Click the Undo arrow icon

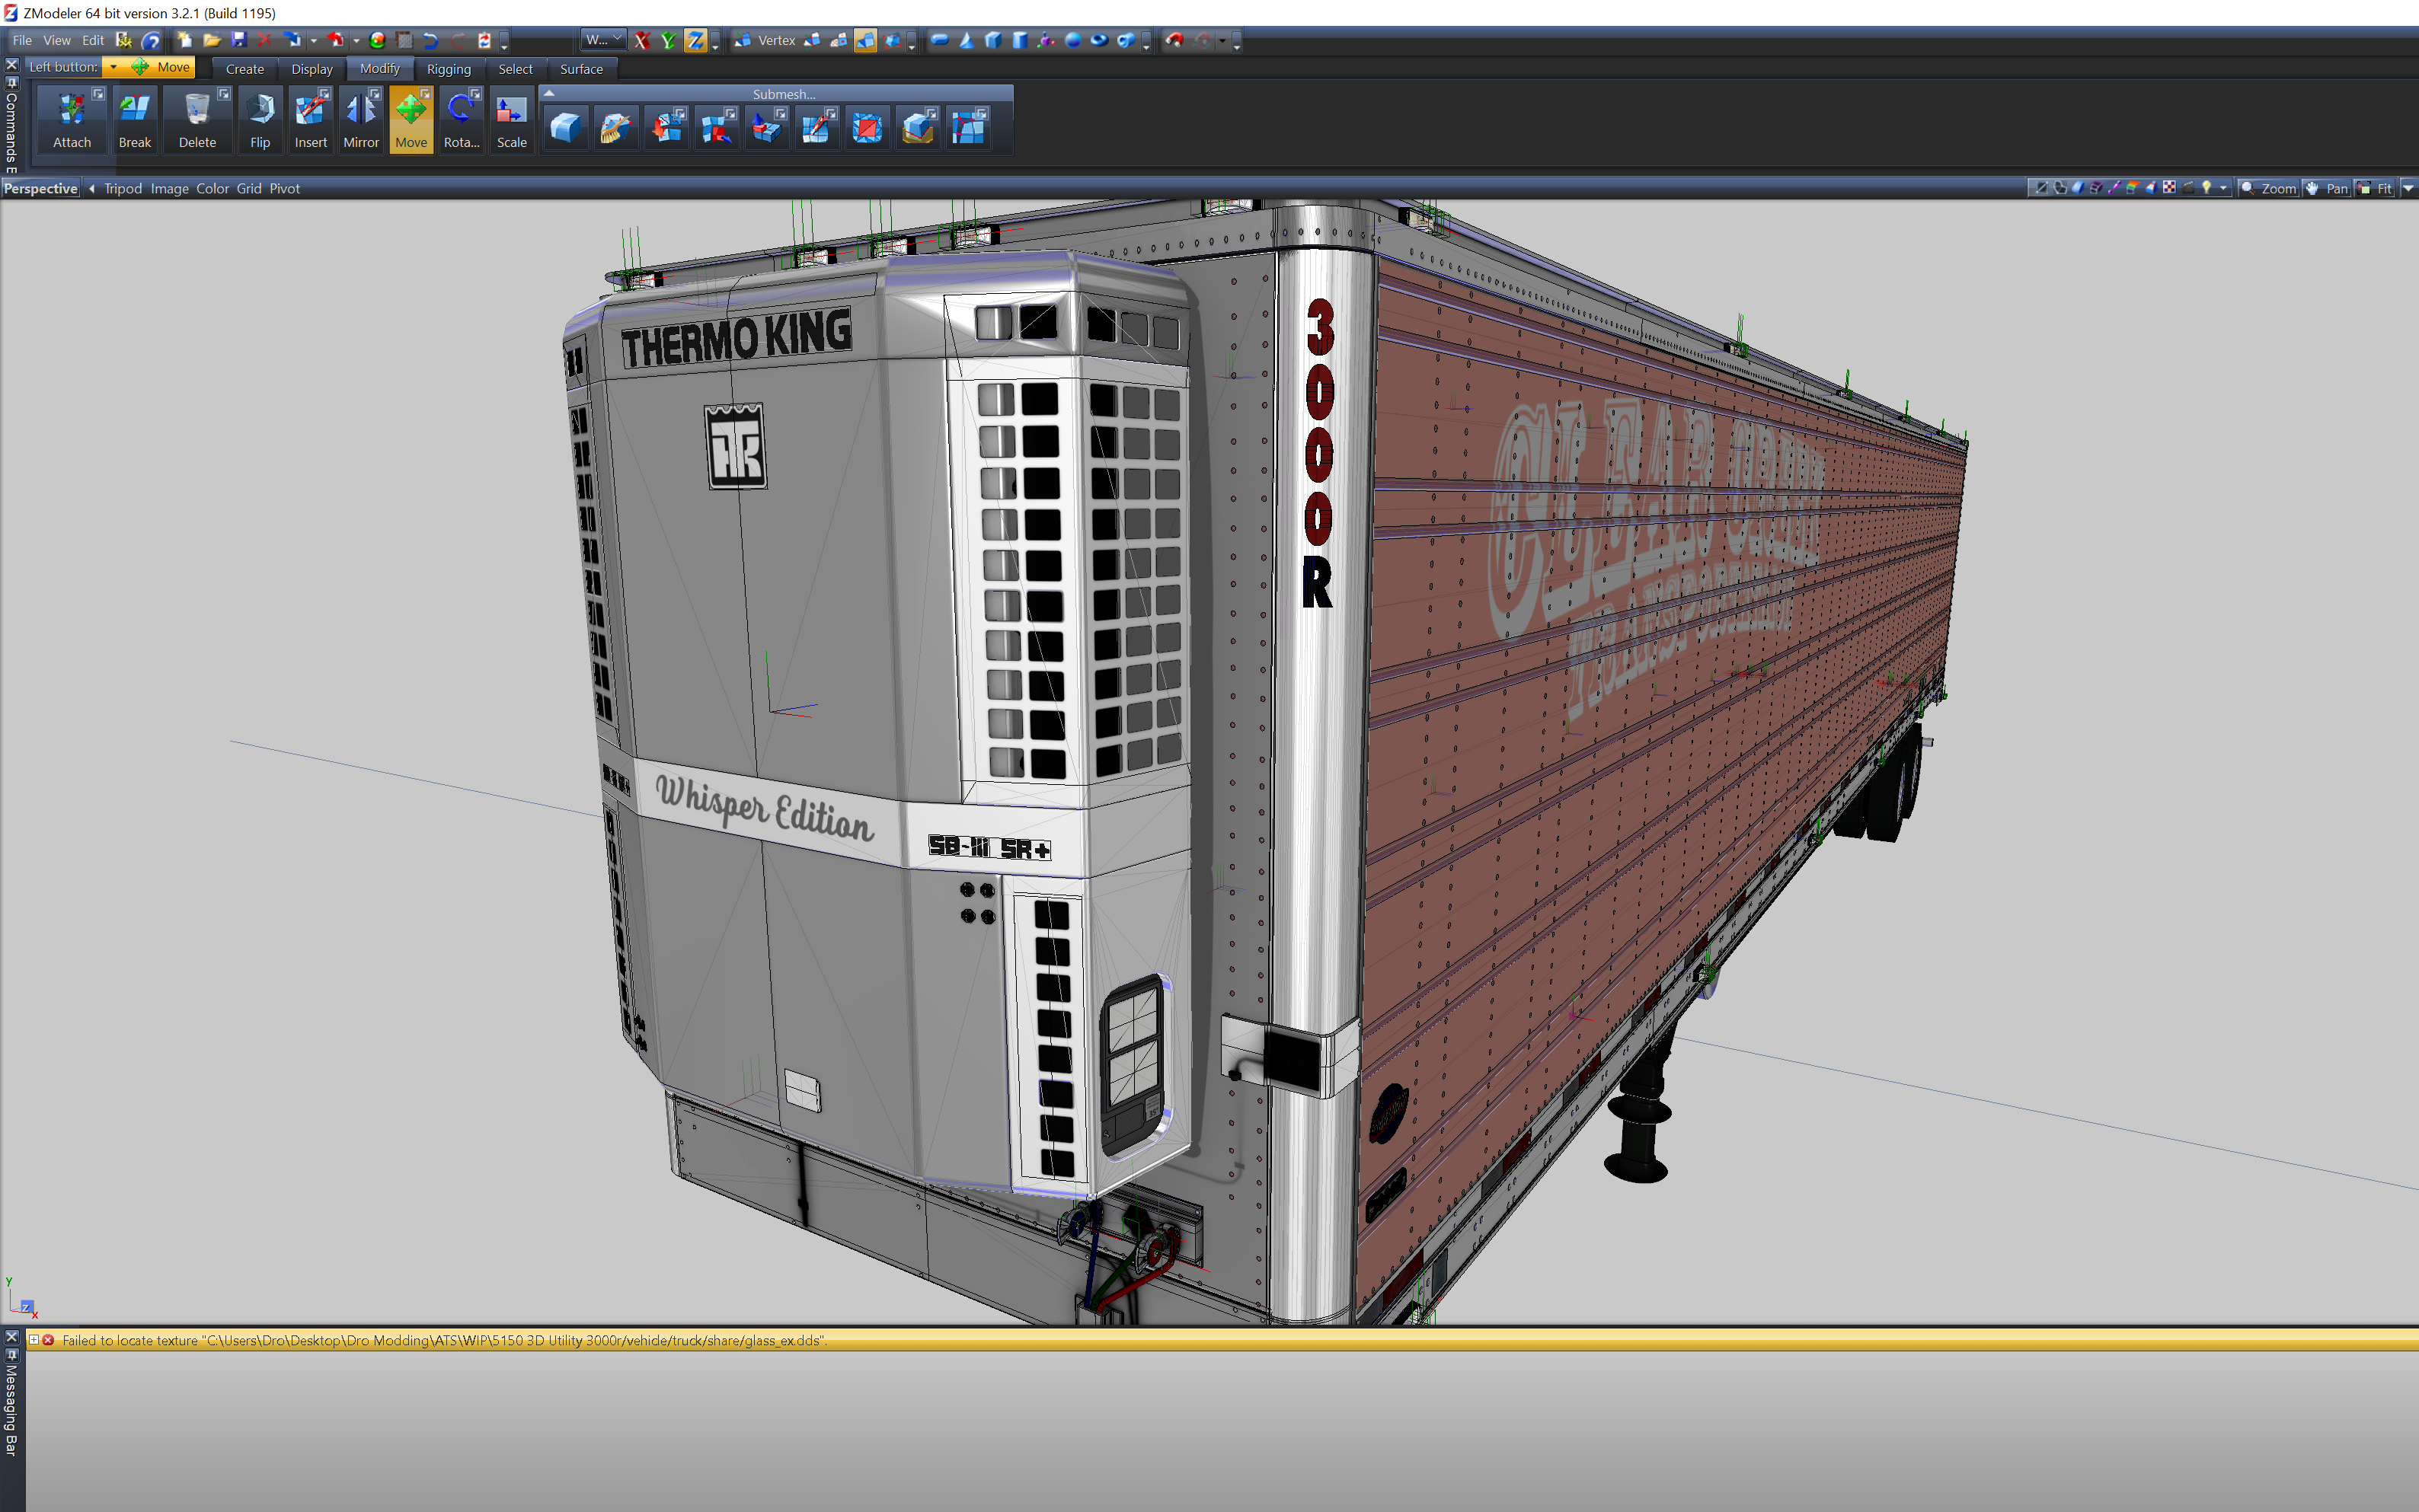point(430,40)
